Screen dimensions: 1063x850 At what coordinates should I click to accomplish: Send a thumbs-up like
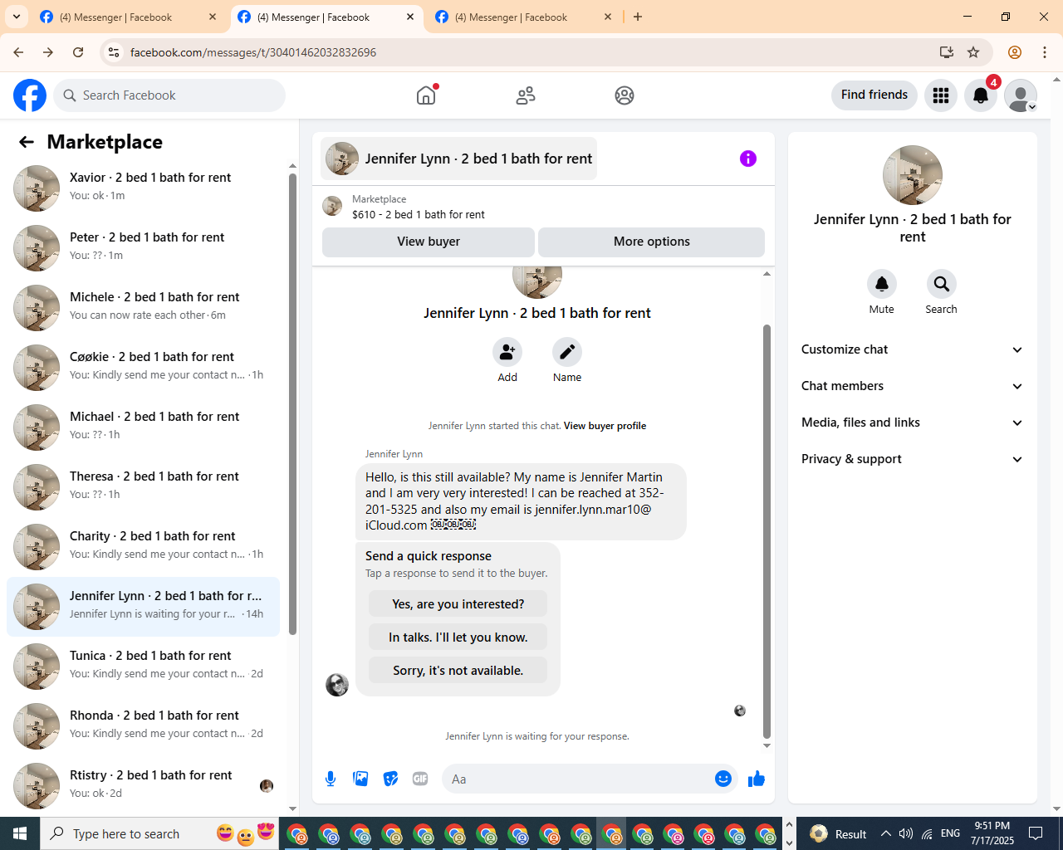tap(757, 779)
